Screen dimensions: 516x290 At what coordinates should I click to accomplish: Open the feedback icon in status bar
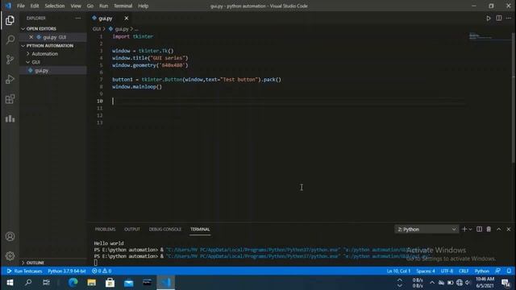coord(498,271)
